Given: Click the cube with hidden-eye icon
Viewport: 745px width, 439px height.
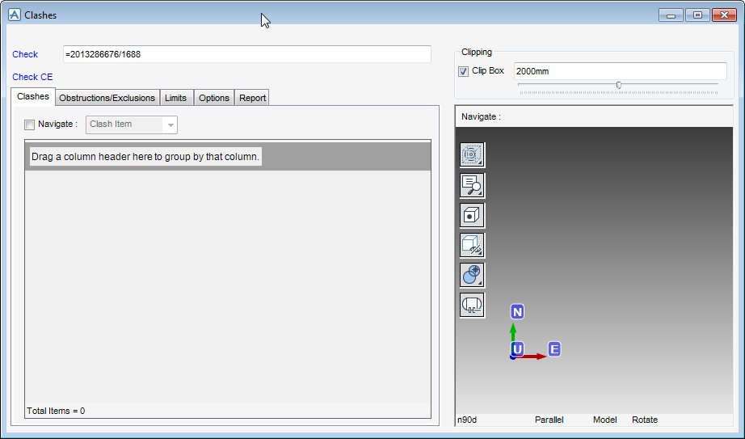Looking at the screenshot, I should (x=472, y=245).
